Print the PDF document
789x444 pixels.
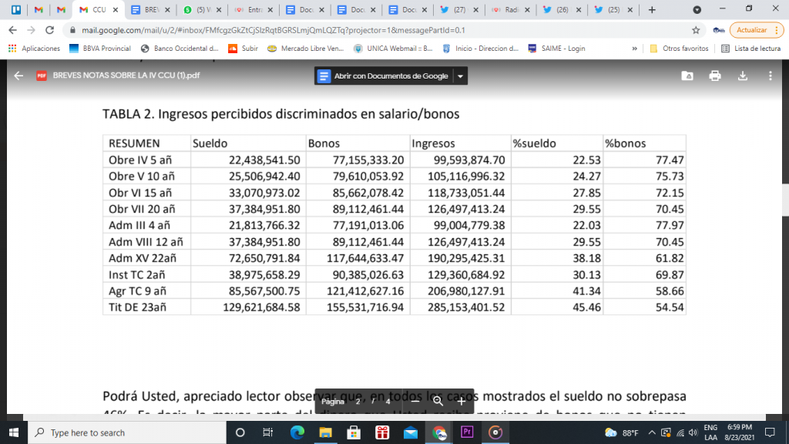pos(715,76)
